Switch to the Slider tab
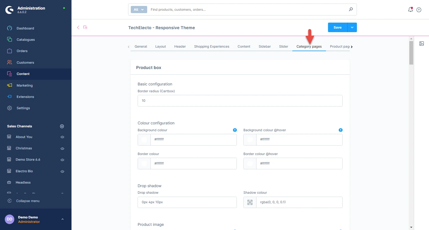The width and height of the screenshot is (429, 230). tap(283, 46)
